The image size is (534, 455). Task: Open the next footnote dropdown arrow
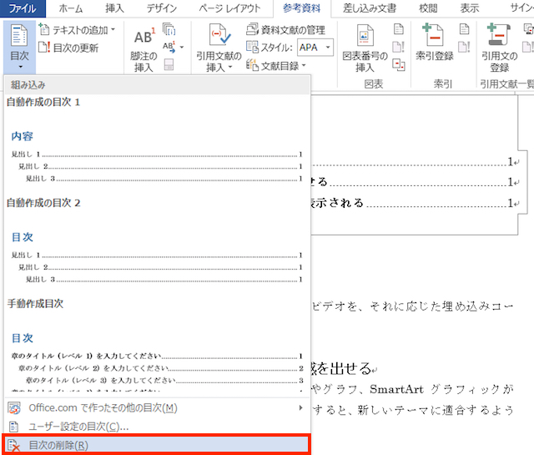[x=182, y=47]
